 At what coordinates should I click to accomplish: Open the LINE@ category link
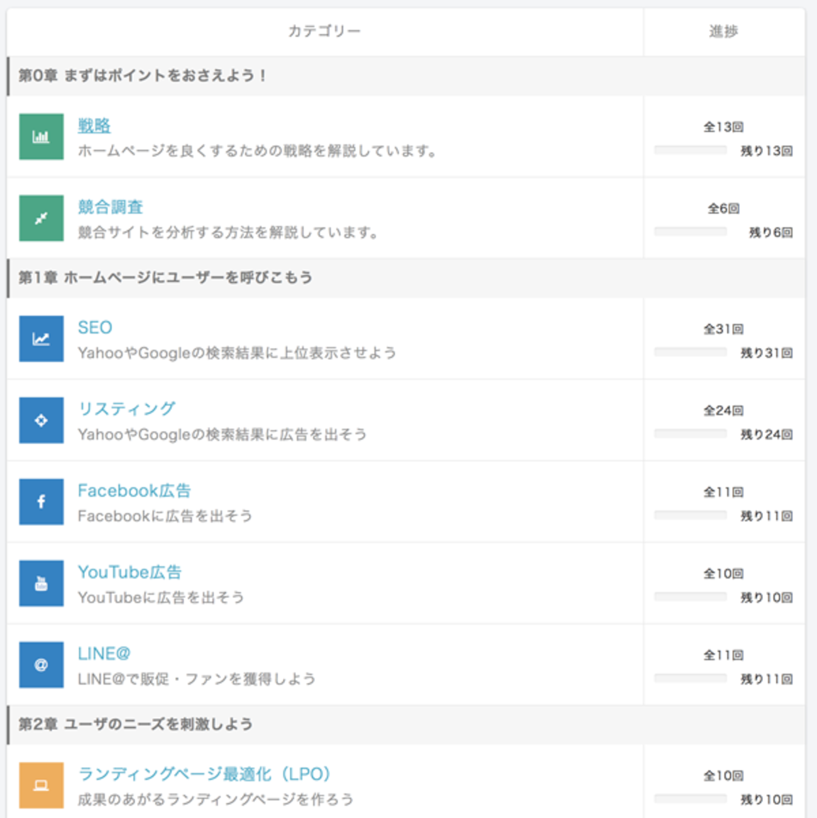click(x=104, y=653)
